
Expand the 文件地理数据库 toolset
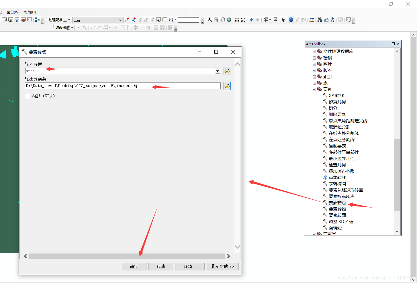coord(314,52)
